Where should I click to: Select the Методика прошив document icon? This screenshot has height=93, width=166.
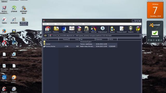tap(4, 68)
